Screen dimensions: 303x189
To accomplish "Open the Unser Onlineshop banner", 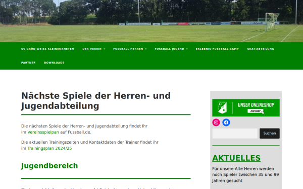I will coord(246,108).
